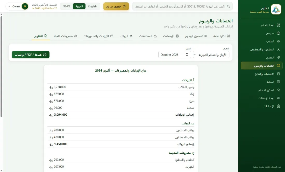
Task: Click the fingerprint icon beside الحضور in sidebar
Action: coord(278,57)
